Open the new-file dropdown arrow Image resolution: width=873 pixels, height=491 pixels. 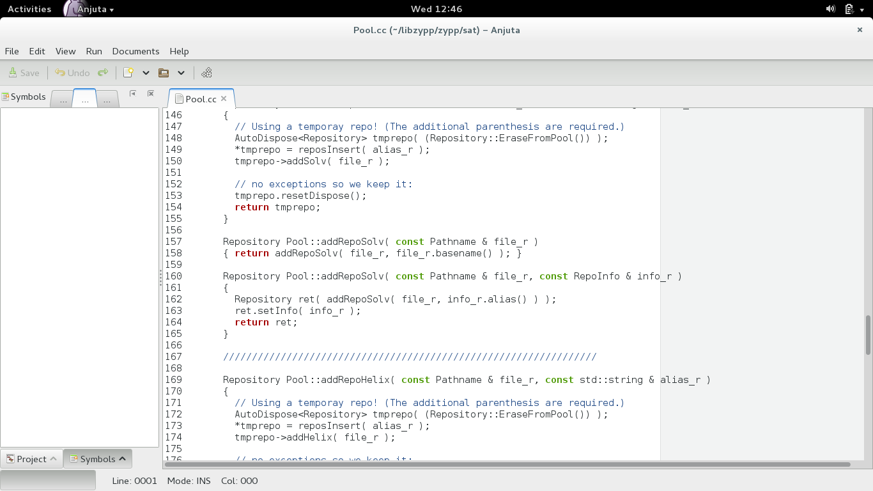[x=146, y=73]
